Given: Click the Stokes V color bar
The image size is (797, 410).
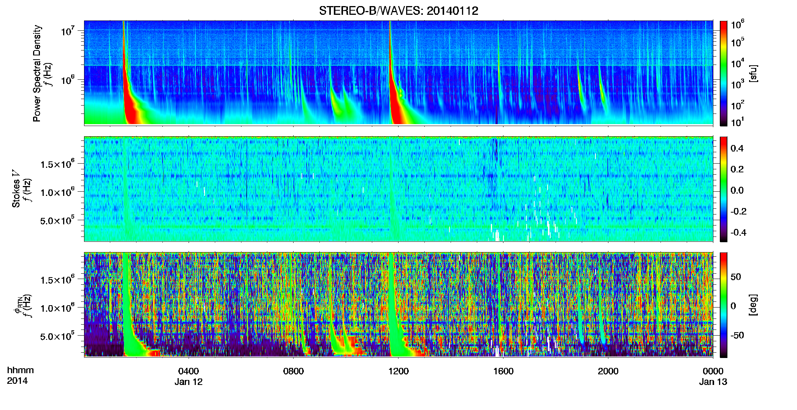Looking at the screenshot, I should click(724, 189).
